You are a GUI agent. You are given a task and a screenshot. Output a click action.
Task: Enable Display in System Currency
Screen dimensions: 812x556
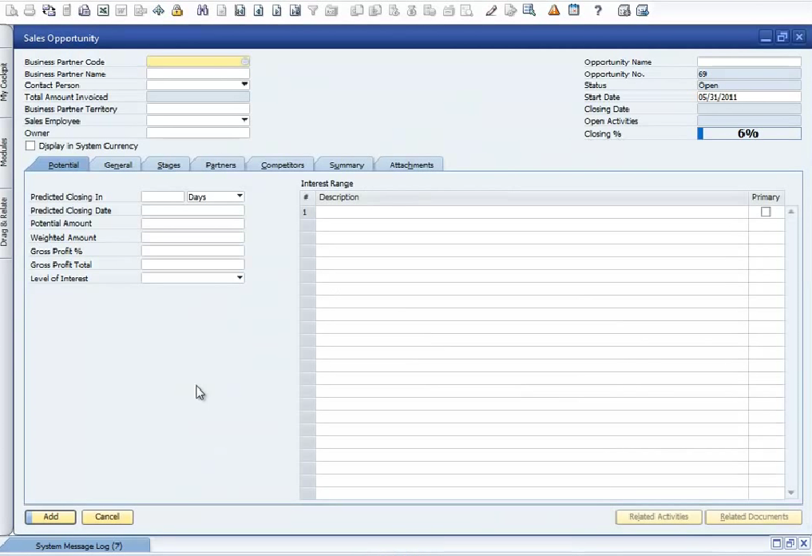pos(30,145)
